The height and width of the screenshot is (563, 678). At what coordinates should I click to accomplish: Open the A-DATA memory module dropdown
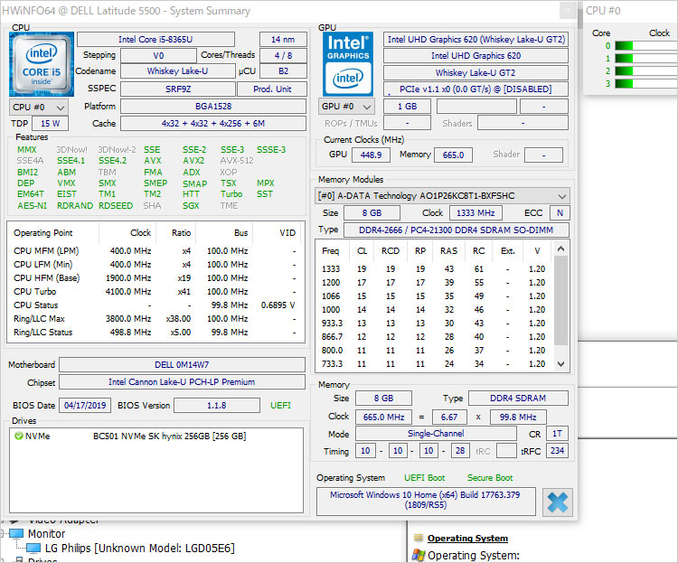click(x=442, y=196)
